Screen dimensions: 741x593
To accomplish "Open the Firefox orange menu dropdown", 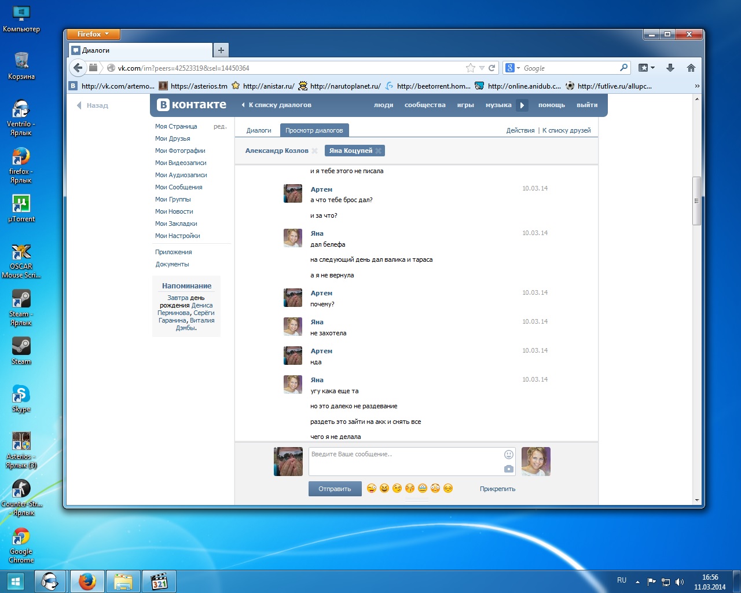I will pyautogui.click(x=93, y=34).
